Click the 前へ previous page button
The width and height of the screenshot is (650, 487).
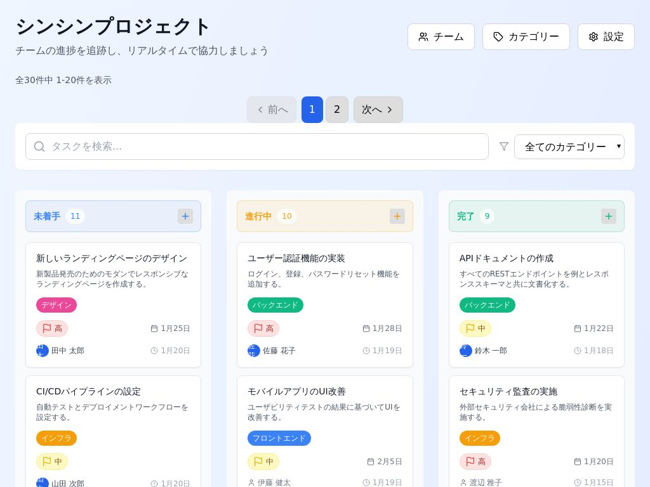click(272, 110)
